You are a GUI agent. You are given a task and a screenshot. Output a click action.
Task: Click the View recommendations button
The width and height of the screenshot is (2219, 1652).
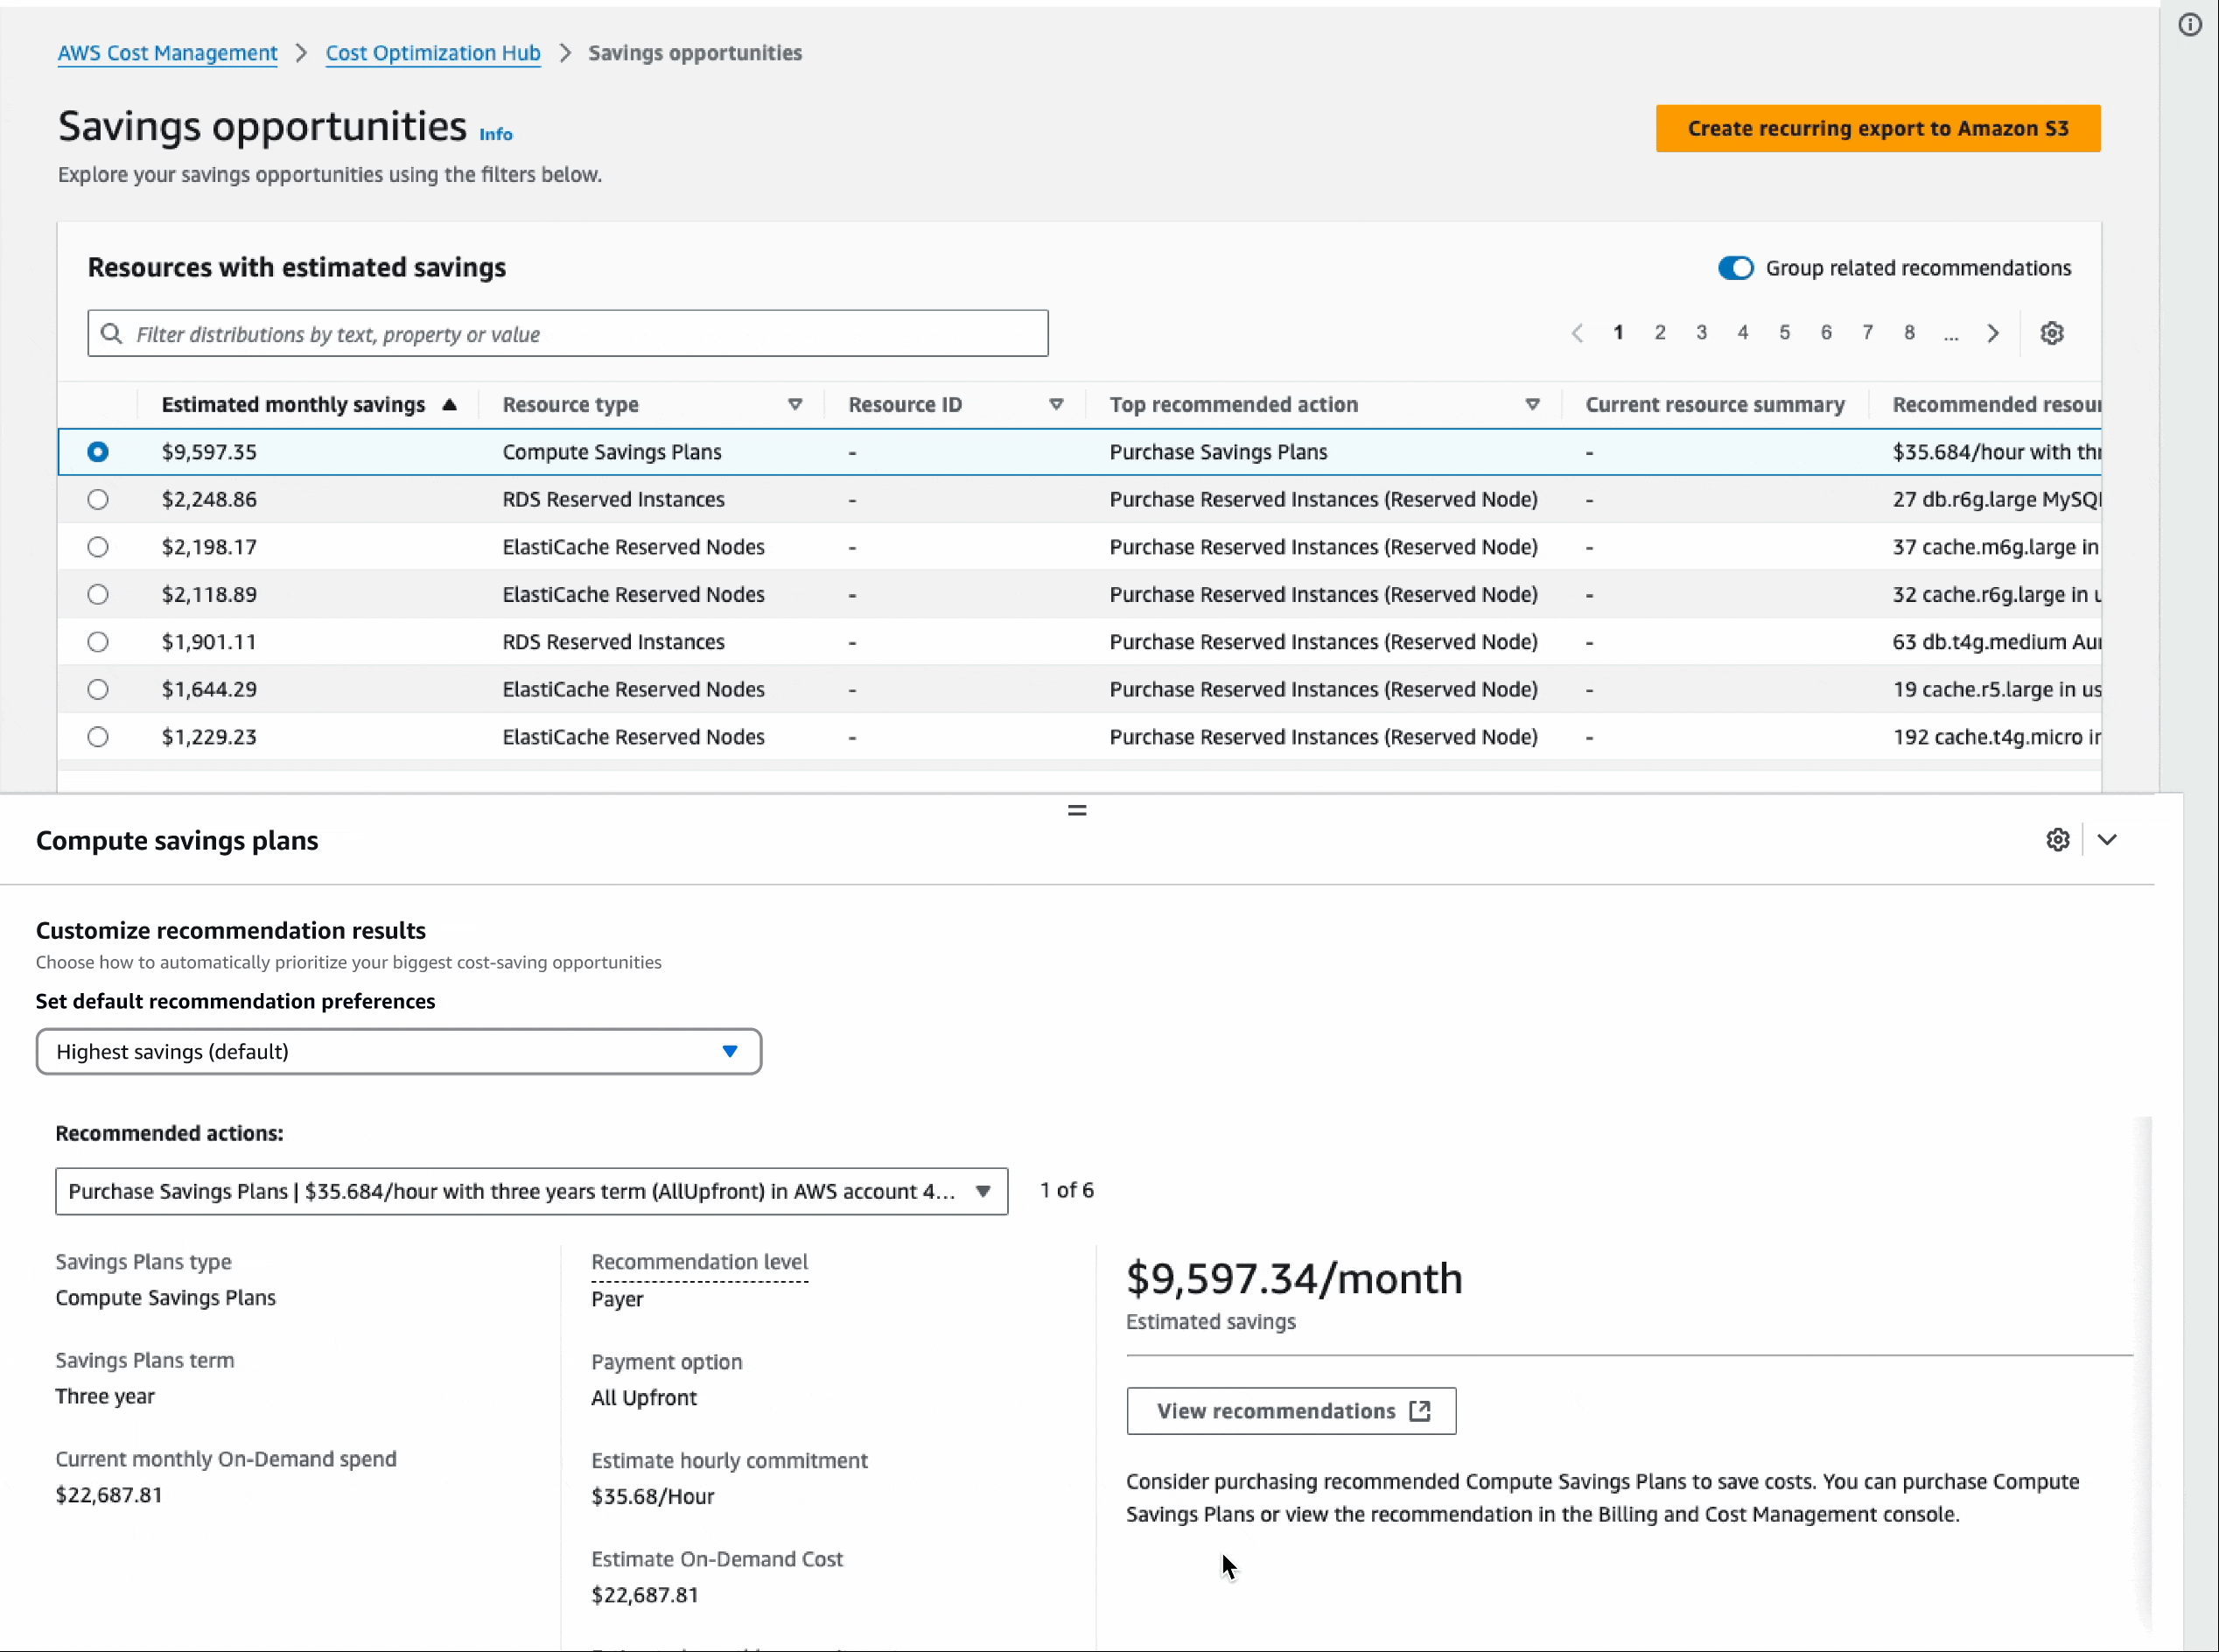pos(1290,1411)
